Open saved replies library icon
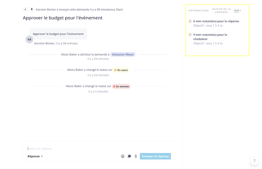 (x=129, y=156)
